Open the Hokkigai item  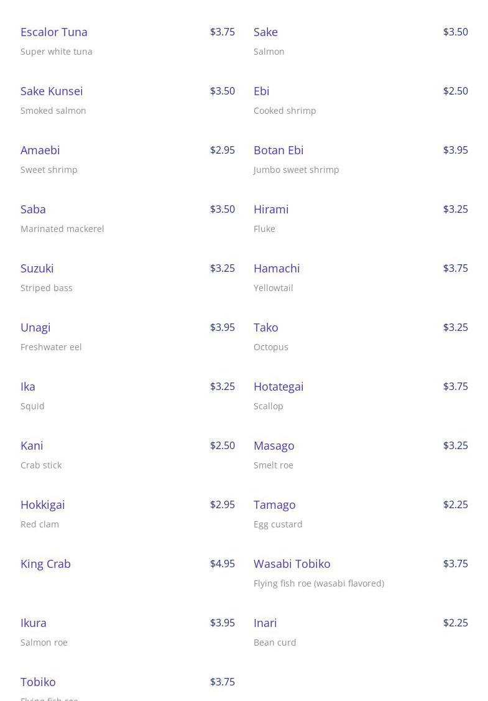43,504
